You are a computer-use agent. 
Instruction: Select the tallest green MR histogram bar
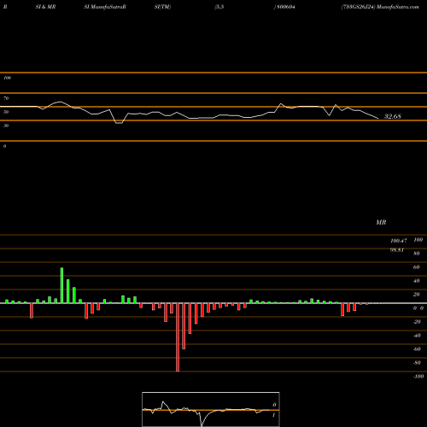[x=61, y=285]
